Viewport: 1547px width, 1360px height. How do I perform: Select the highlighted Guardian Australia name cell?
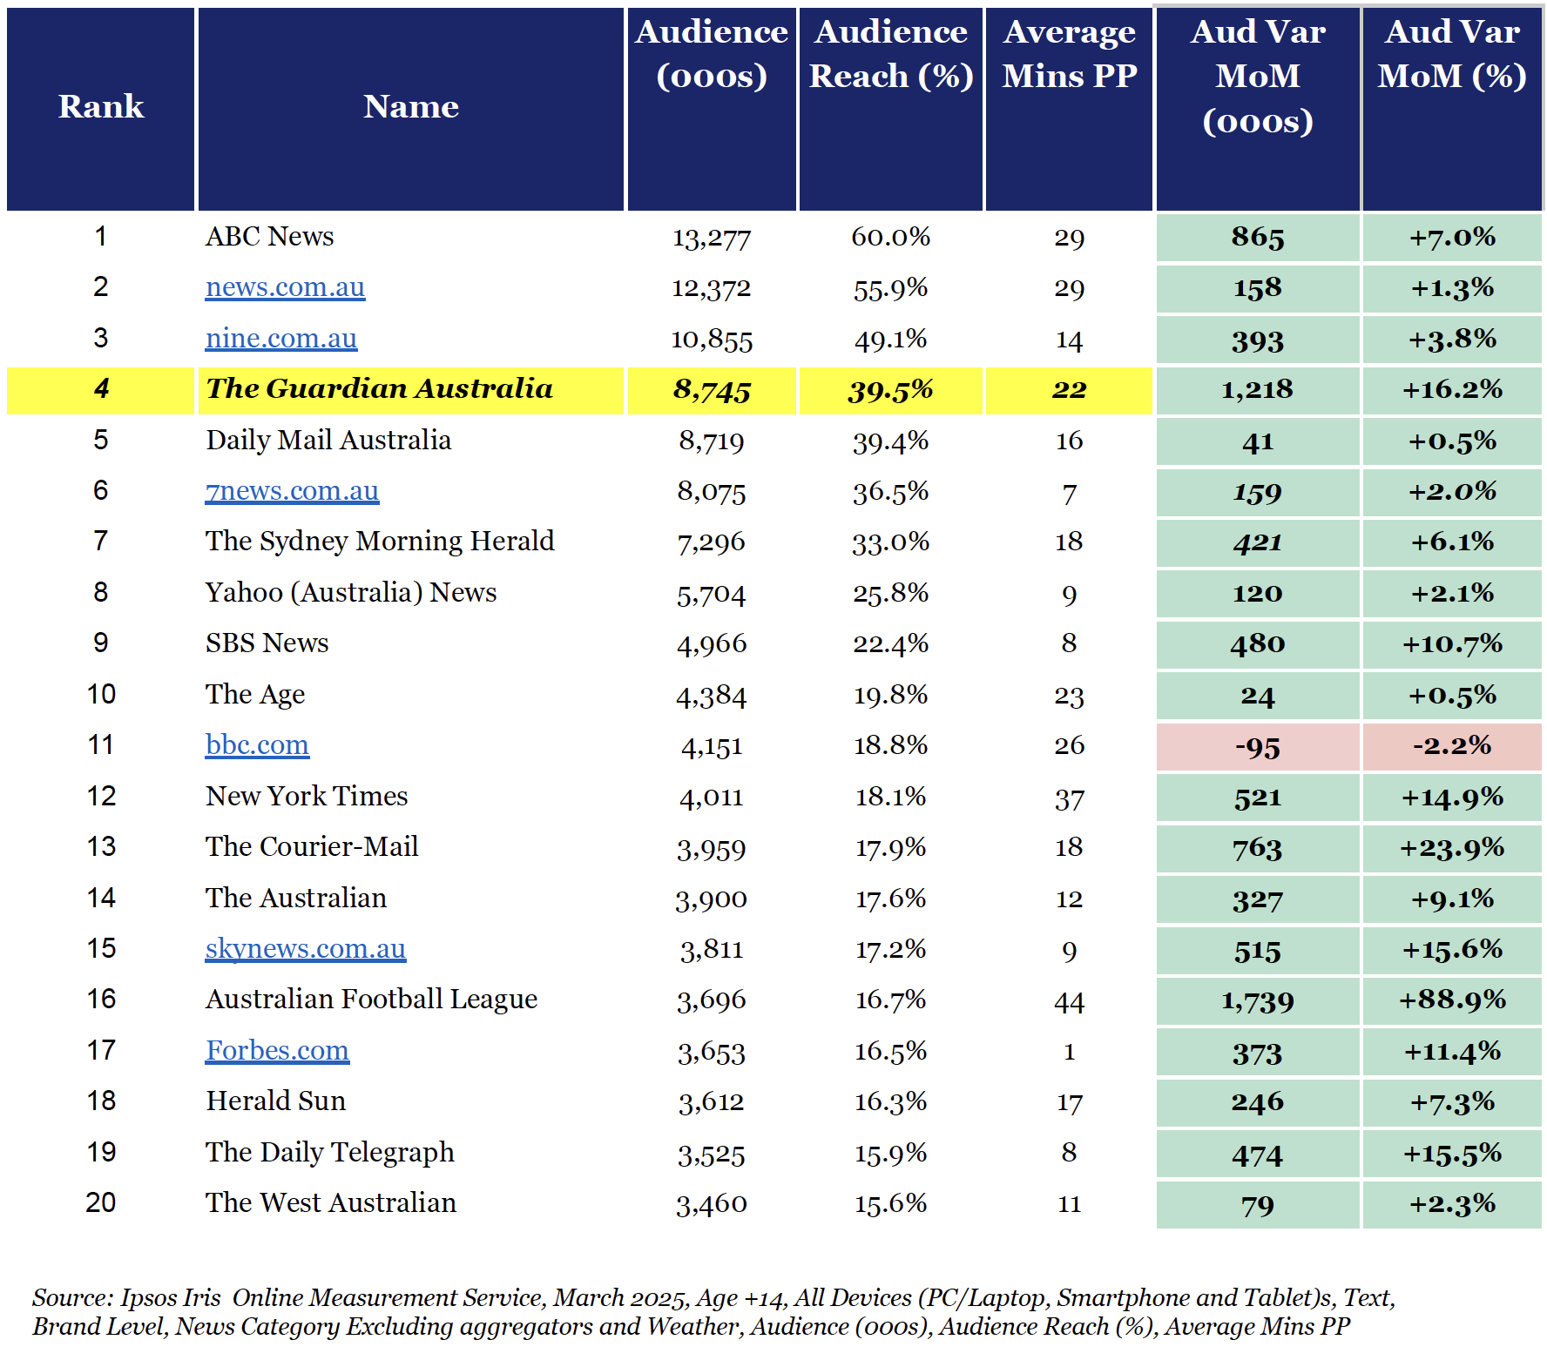(411, 390)
